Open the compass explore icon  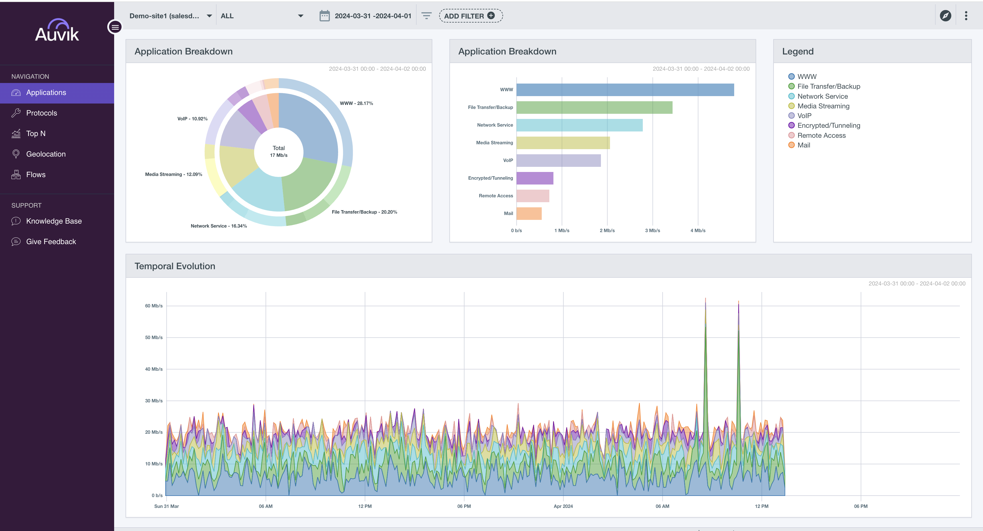click(x=945, y=16)
